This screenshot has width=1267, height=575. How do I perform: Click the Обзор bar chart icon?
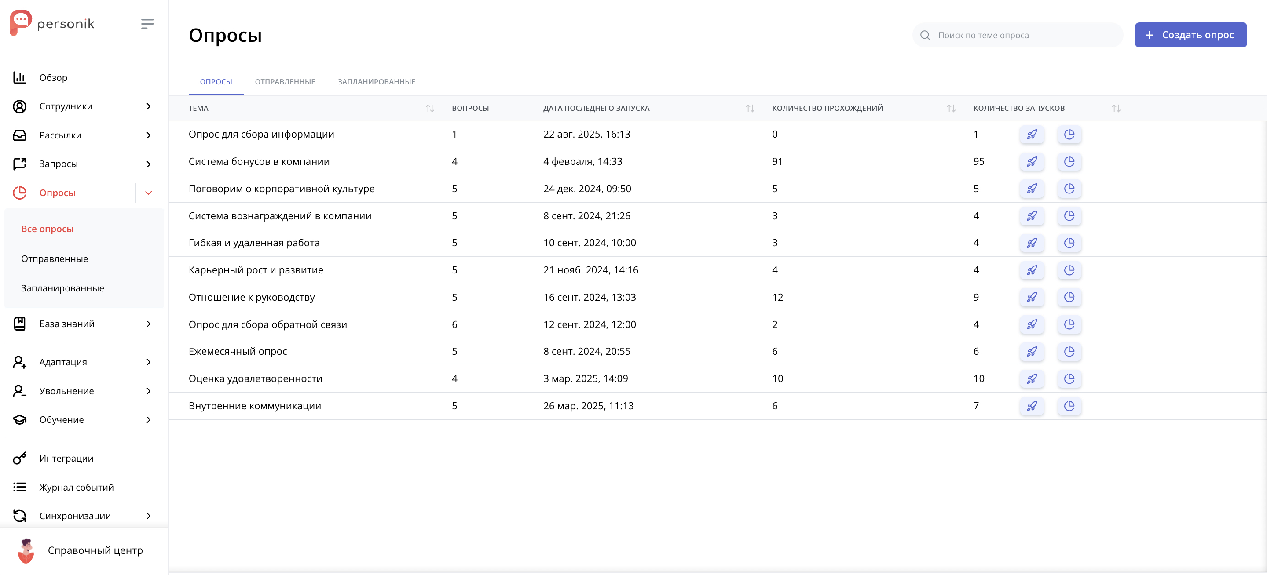pyautogui.click(x=20, y=78)
